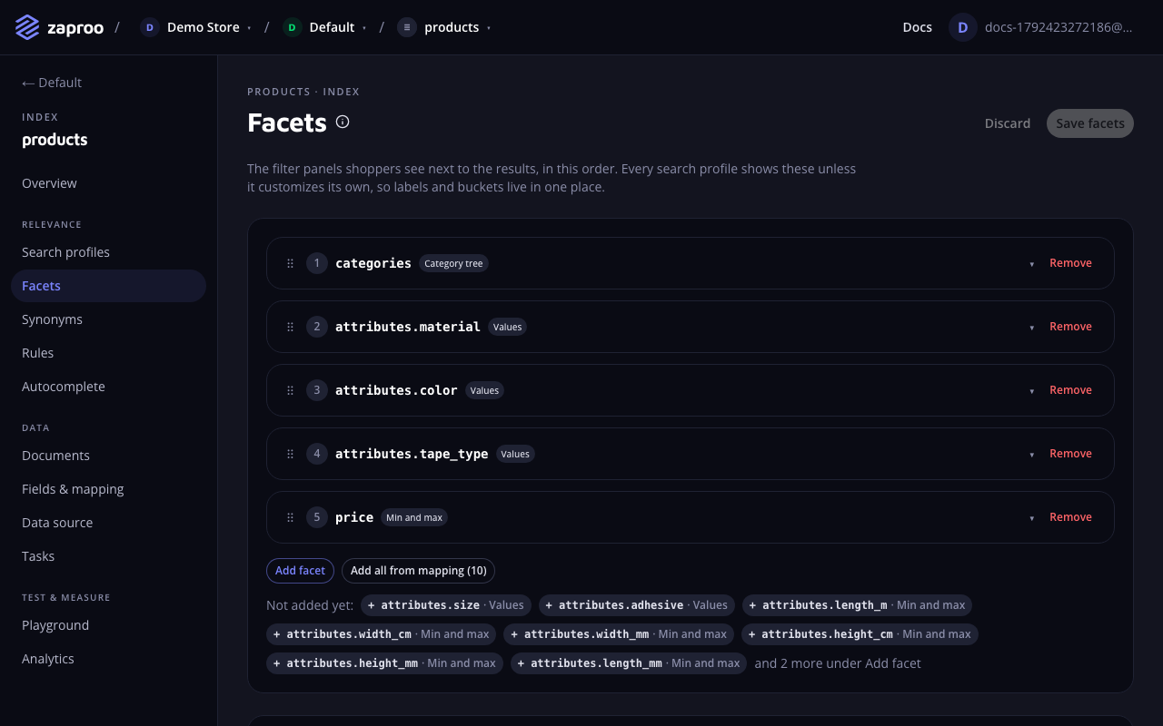Click the info icon beside Facets heading
The width and height of the screenshot is (1163, 726).
click(343, 122)
